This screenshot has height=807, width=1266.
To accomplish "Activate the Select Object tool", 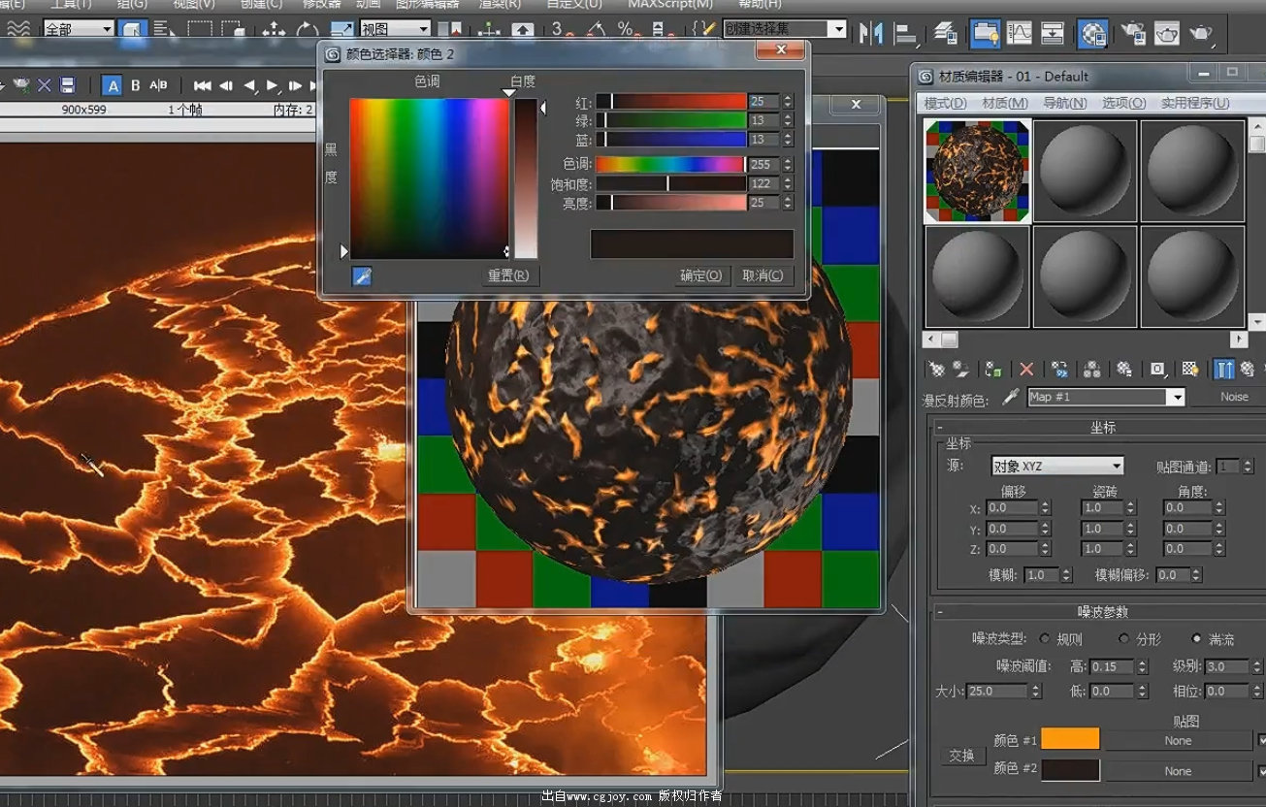I will [132, 31].
